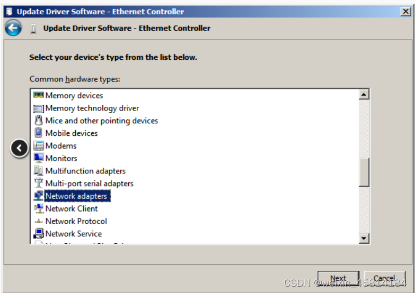Select "Mice and other pointing devices"

coord(102,121)
